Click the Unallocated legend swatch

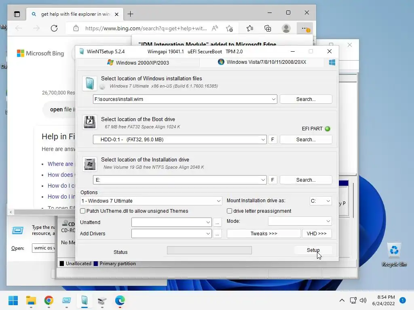62,264
